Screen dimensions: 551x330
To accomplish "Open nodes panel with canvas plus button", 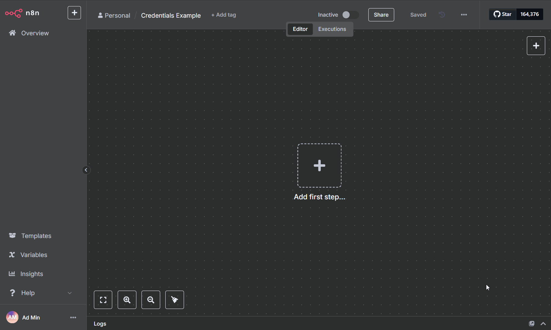I will click(536, 46).
